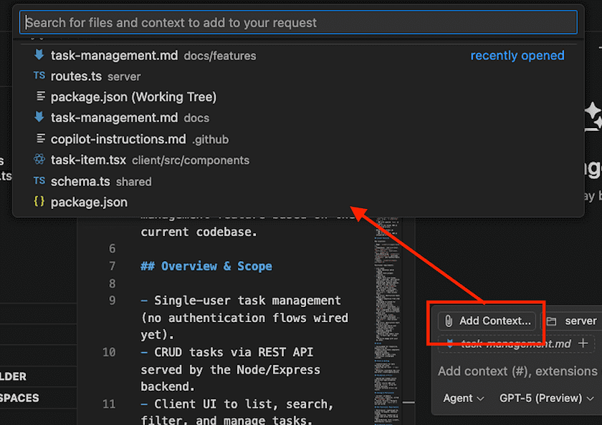Open the Agent mode dropdown

pos(463,398)
